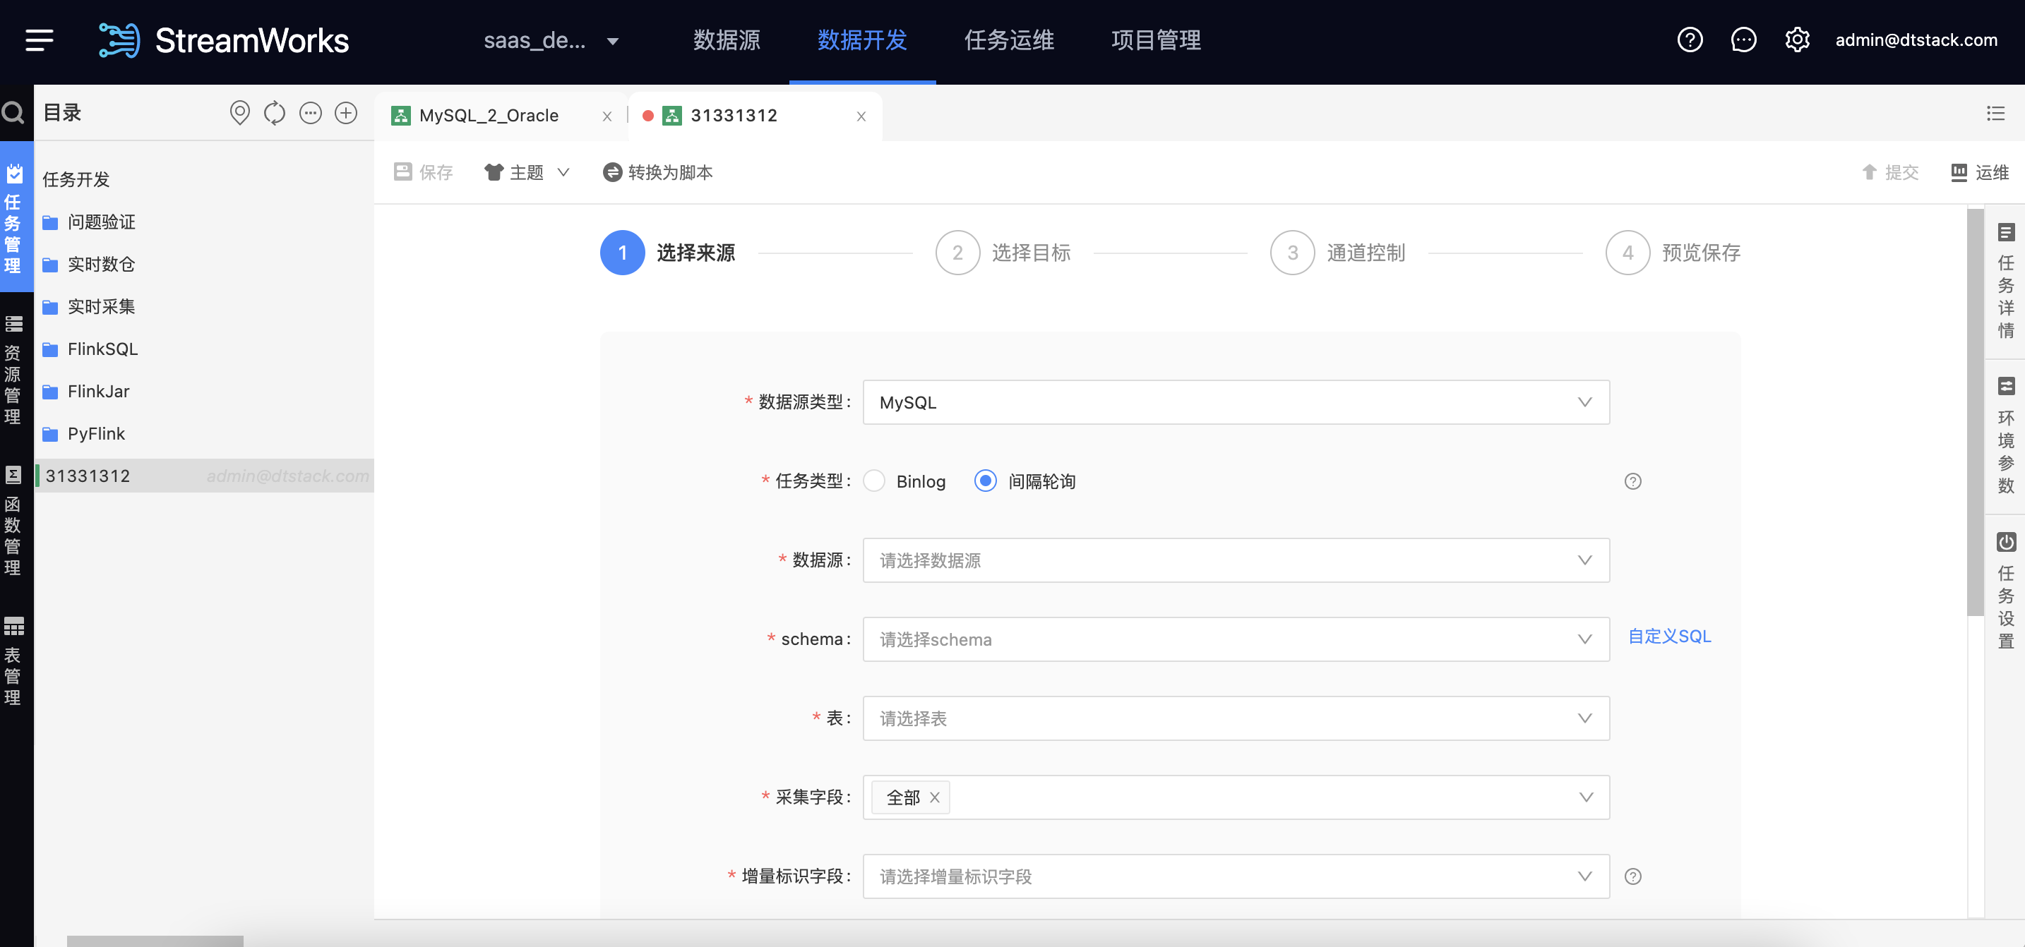Open the 资源管理 sidebar panel
Screen dimensions: 2025x947
[x=13, y=369]
